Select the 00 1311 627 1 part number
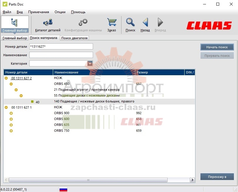 tap(21, 107)
